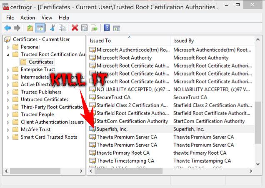Image resolution: width=265 pixels, height=188 pixels.
Task: Click folder icon next to Personal
Action: click(x=15, y=47)
